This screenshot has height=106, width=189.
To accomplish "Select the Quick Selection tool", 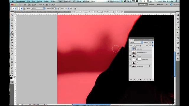I will tap(12, 23).
